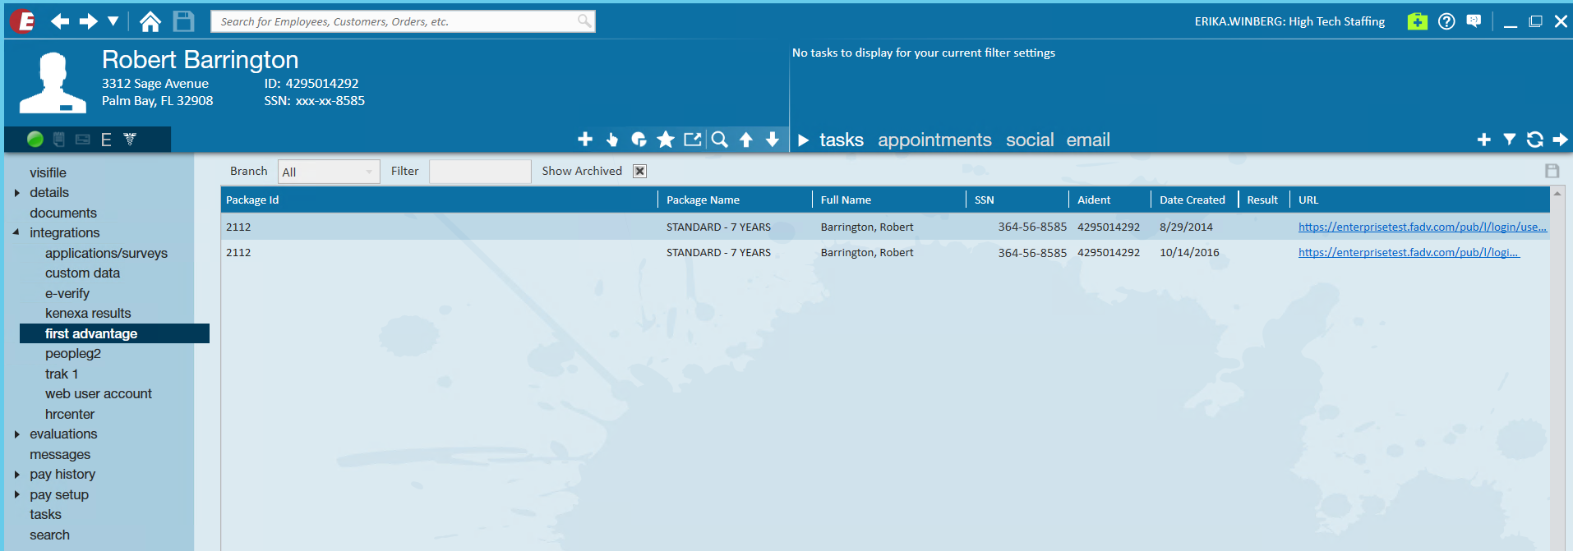Viewport: 1573px width, 551px height.
Task: Move to next record with down arrow
Action: point(773,140)
